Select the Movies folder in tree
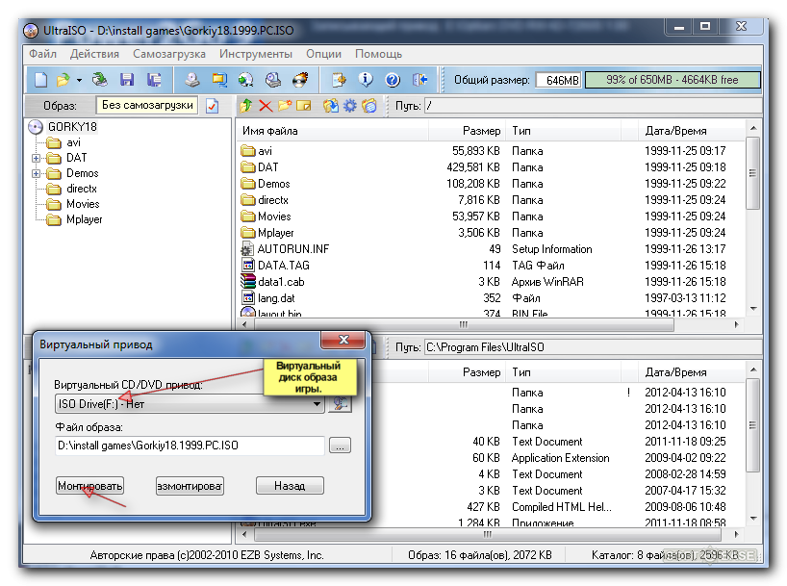 tap(83, 204)
